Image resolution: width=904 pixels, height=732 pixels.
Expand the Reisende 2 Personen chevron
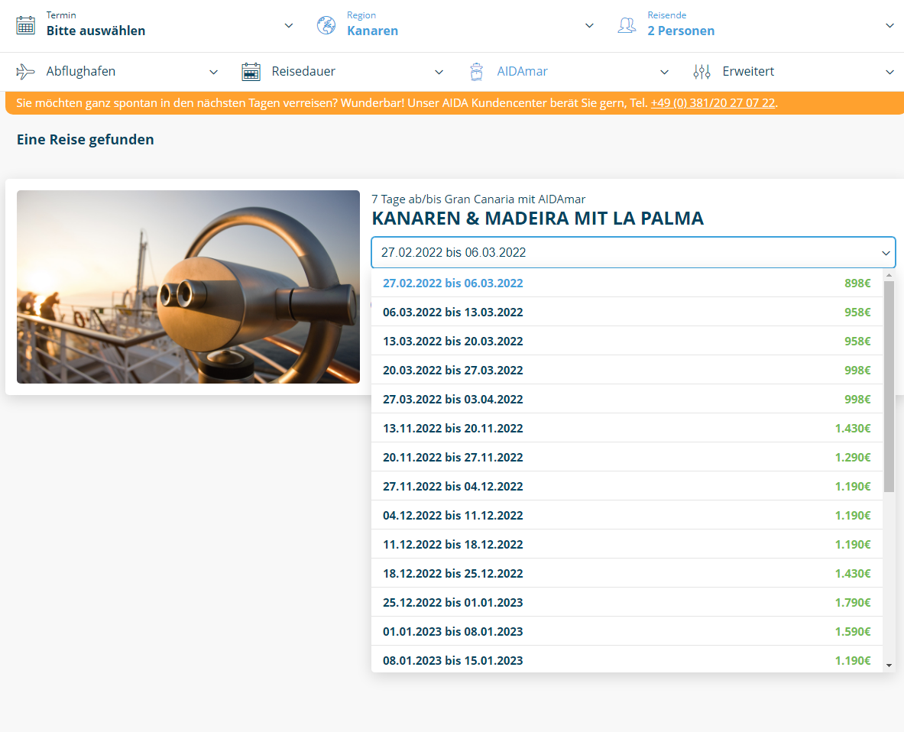[x=889, y=25]
